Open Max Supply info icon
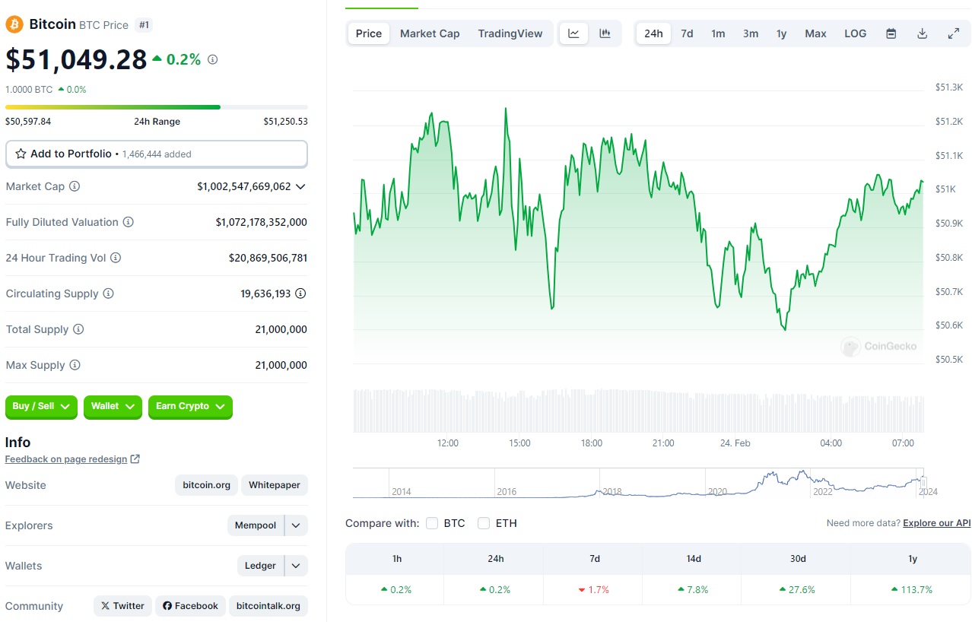The width and height of the screenshot is (972, 622). coord(75,365)
